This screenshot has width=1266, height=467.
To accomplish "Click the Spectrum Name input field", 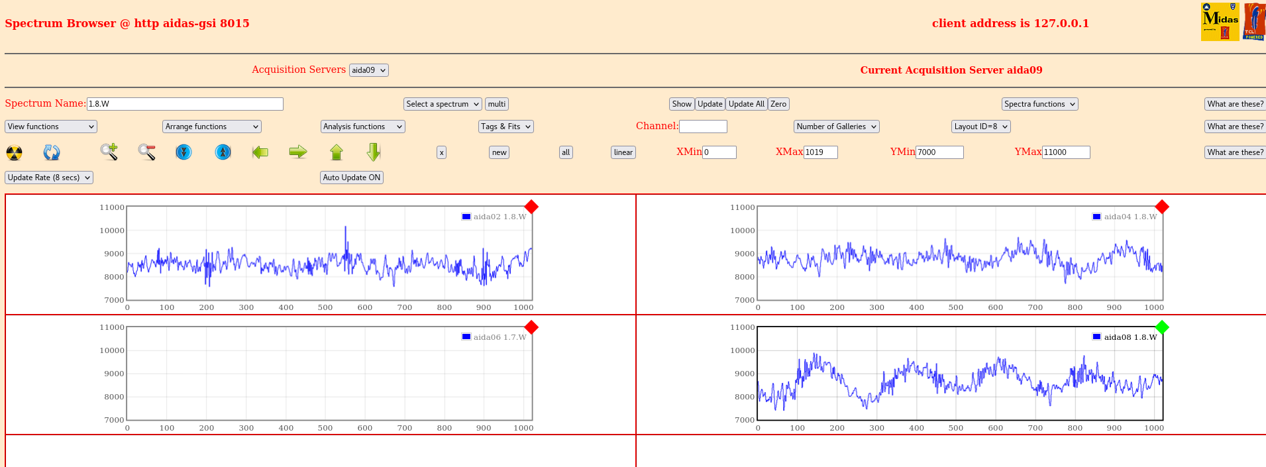I will click(185, 104).
